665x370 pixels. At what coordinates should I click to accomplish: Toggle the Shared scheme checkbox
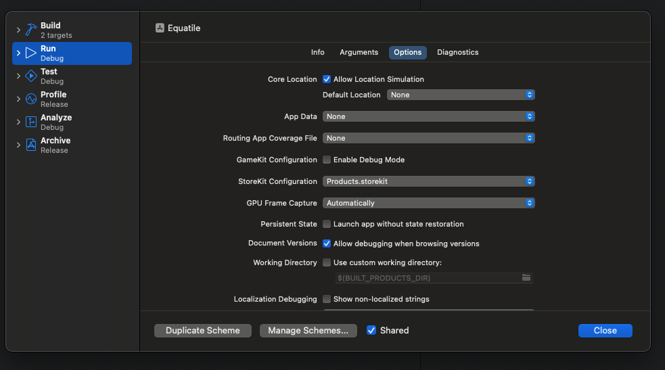pos(371,331)
